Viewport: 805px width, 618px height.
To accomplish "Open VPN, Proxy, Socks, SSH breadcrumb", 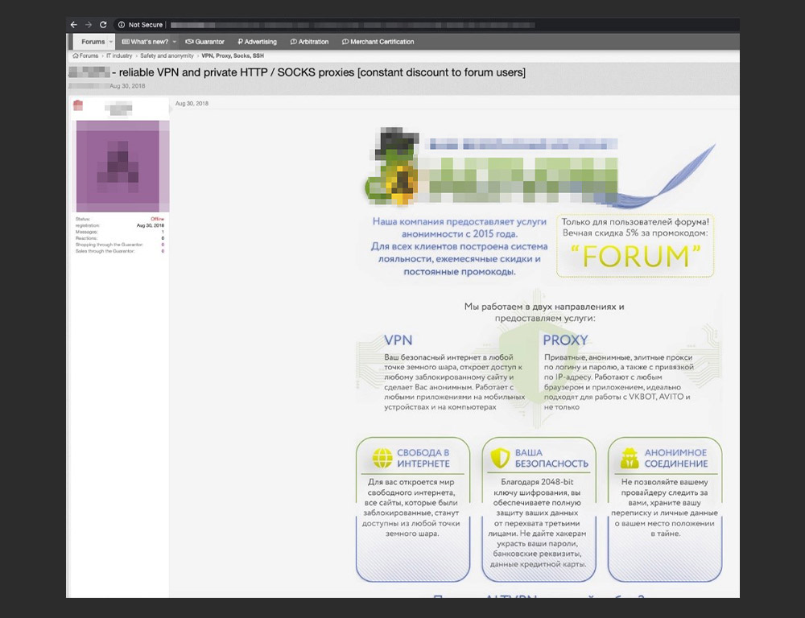I will [233, 56].
